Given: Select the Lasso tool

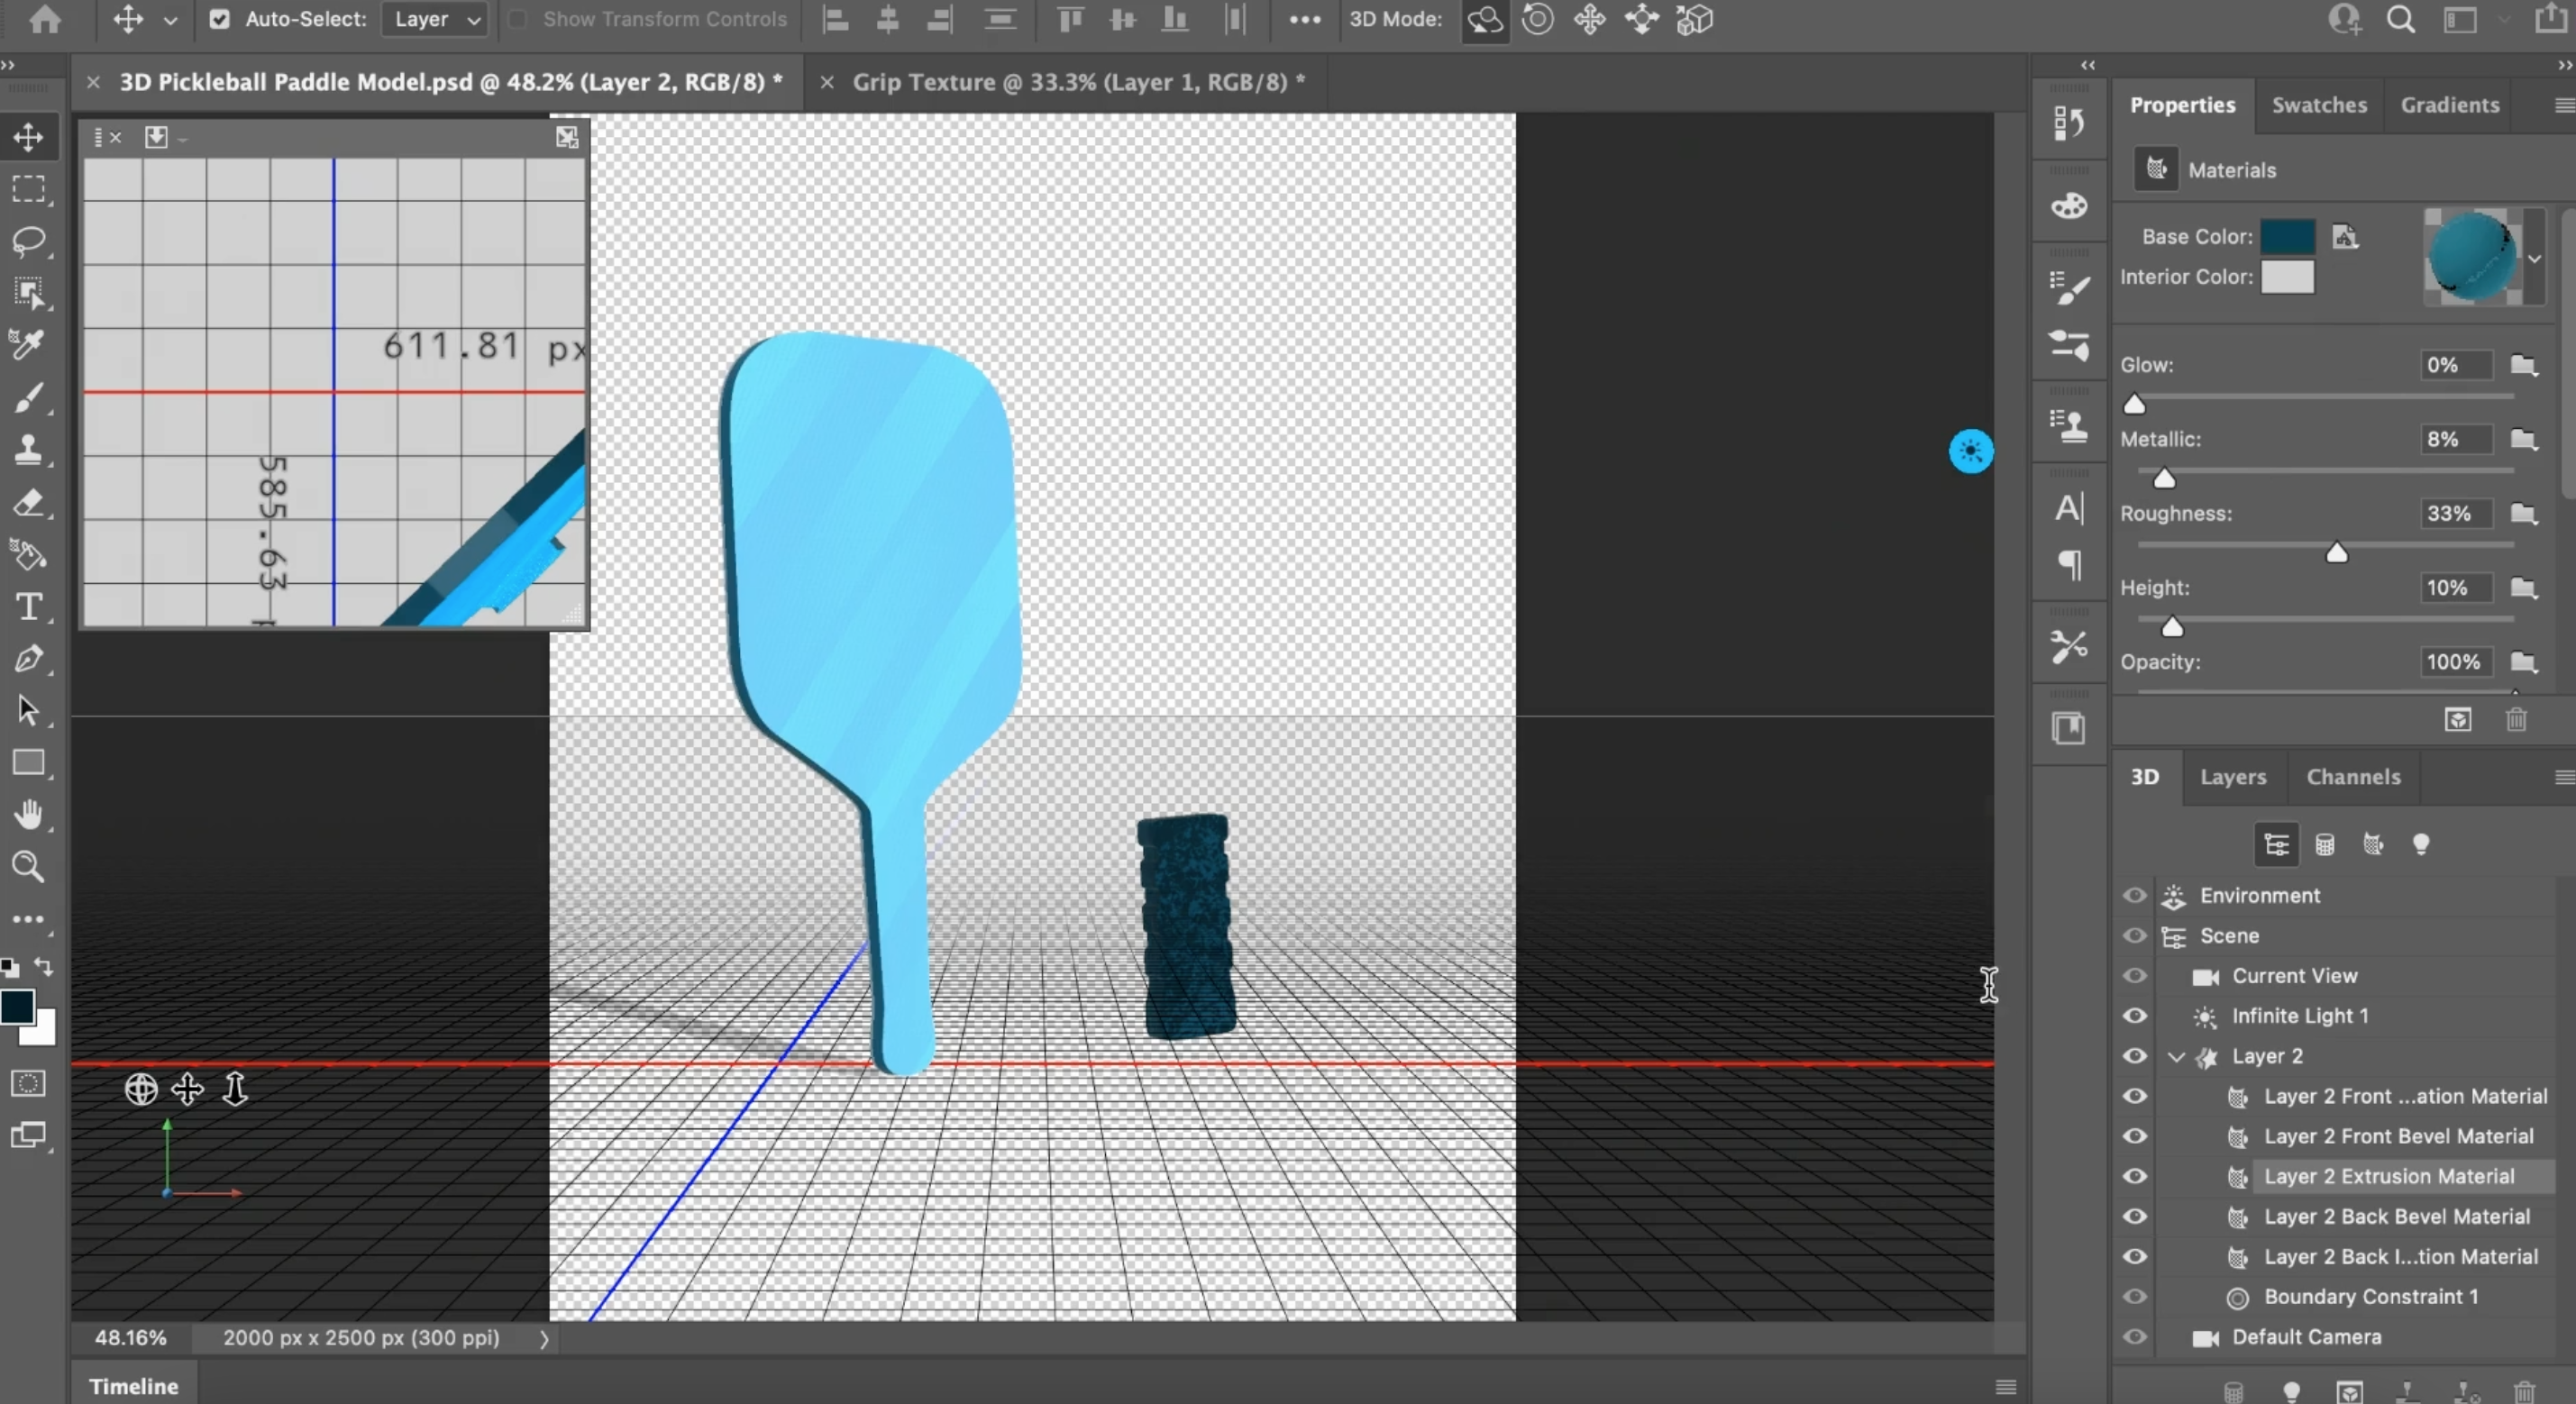Looking at the screenshot, I should [x=29, y=241].
